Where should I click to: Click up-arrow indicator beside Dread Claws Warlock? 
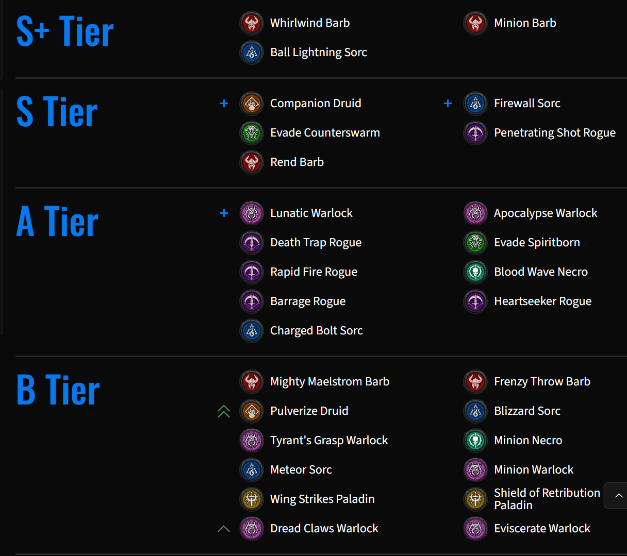[224, 529]
